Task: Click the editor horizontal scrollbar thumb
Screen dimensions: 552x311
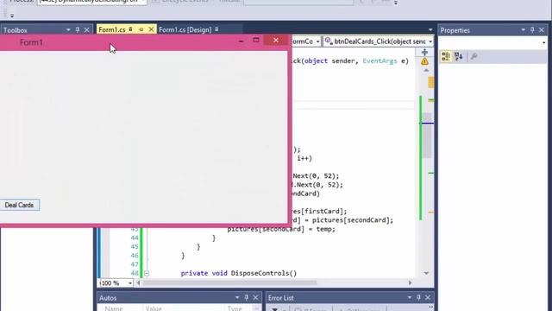Action: point(230,282)
